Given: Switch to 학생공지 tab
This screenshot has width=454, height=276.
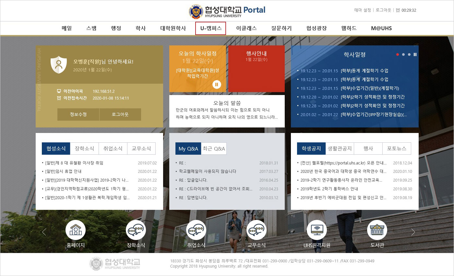Looking at the screenshot, I should pyautogui.click(x=311, y=149).
